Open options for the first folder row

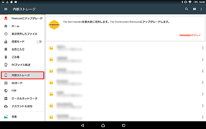(203, 48)
